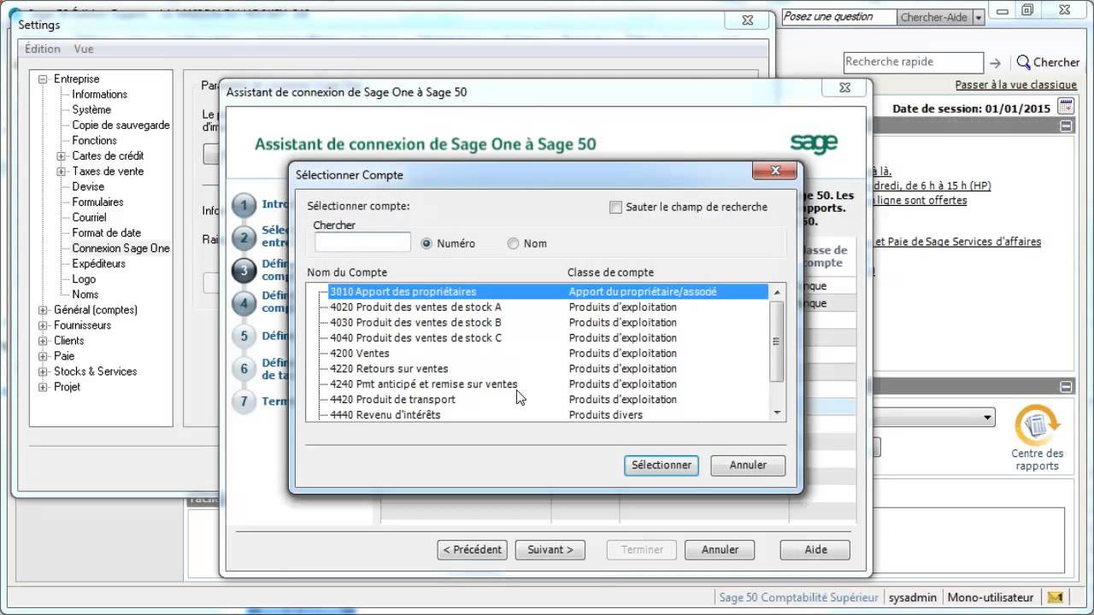Click the arrow next to Recherche rapide
The height and width of the screenshot is (615, 1094).
995,63
